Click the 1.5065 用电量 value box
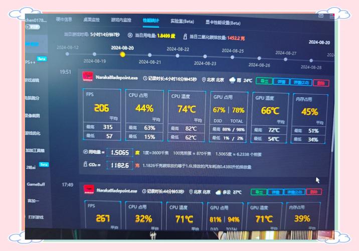This screenshot has height=251, width=359. [120, 153]
